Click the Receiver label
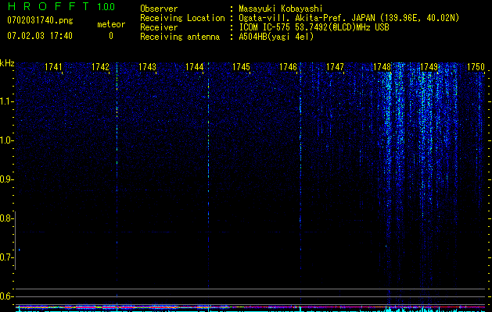 (159, 27)
